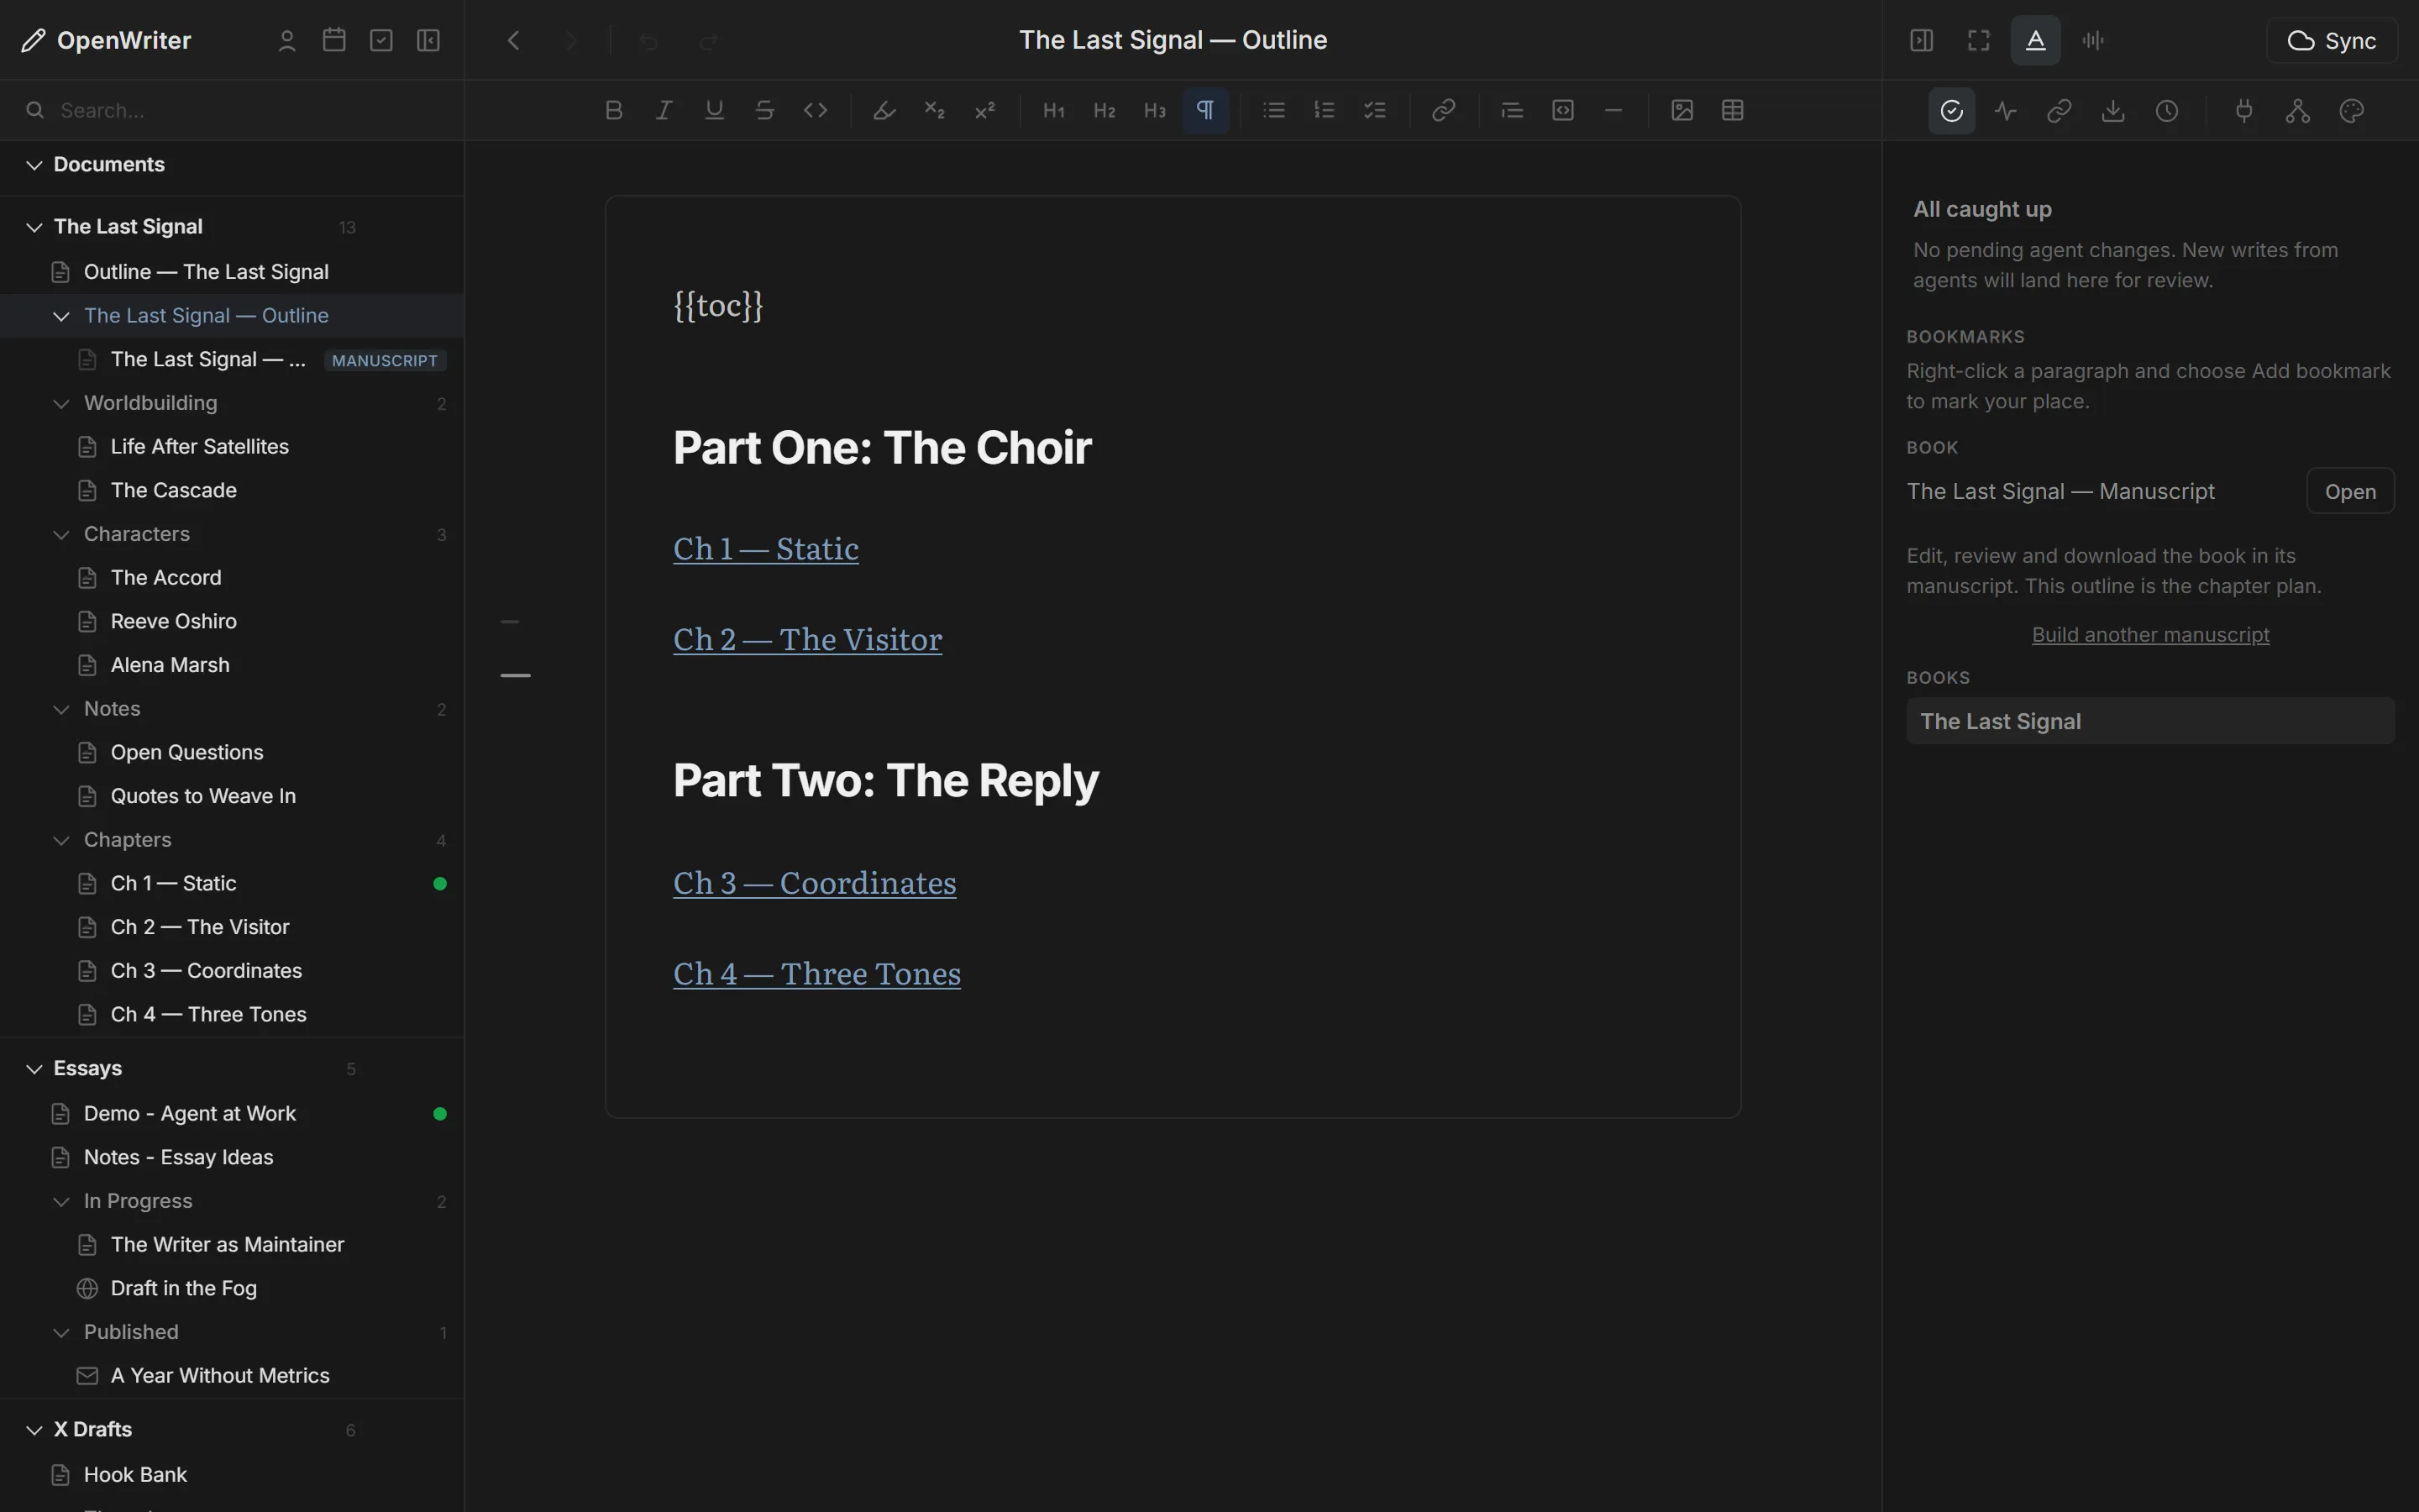This screenshot has width=2419, height=1512.
Task: Apply superscript formatting
Action: pos(984,110)
